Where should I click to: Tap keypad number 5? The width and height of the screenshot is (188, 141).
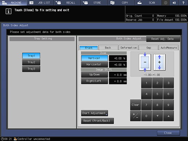[x=157, y=94]
